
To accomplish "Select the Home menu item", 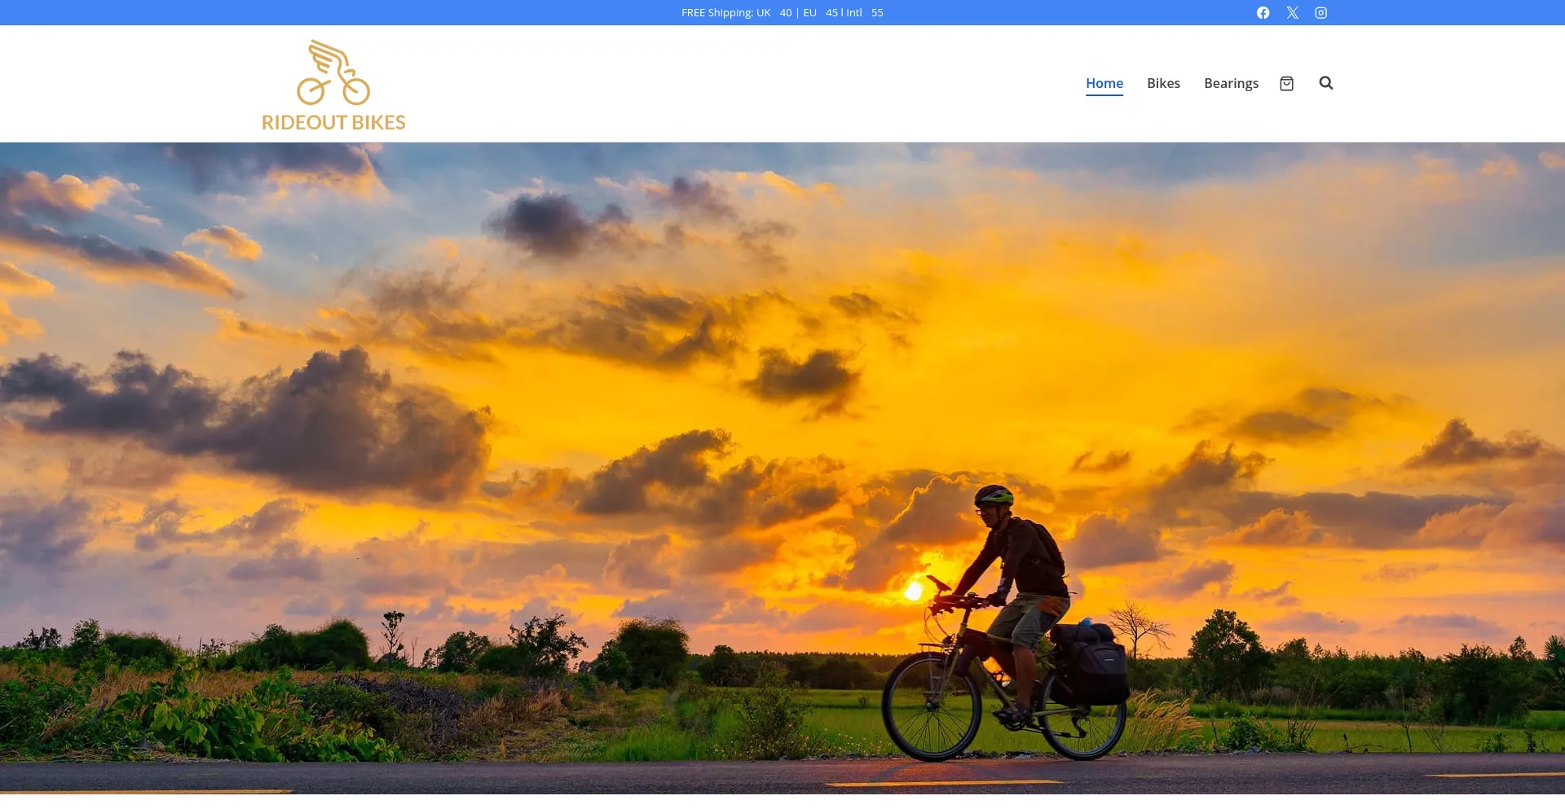I will click(x=1104, y=83).
